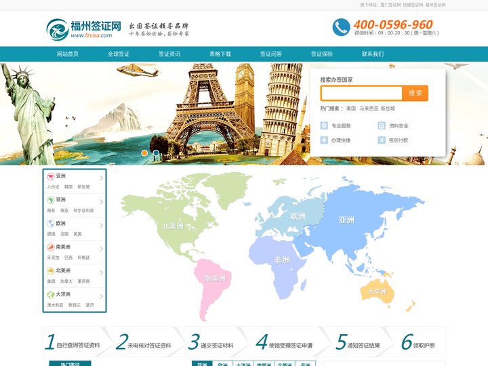The width and height of the screenshot is (488, 366).
Task: Open the 联系我们 nav item
Action: (x=373, y=54)
